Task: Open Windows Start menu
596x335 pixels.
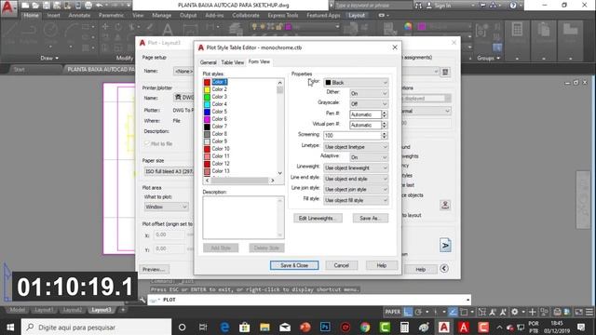Action: (10, 327)
